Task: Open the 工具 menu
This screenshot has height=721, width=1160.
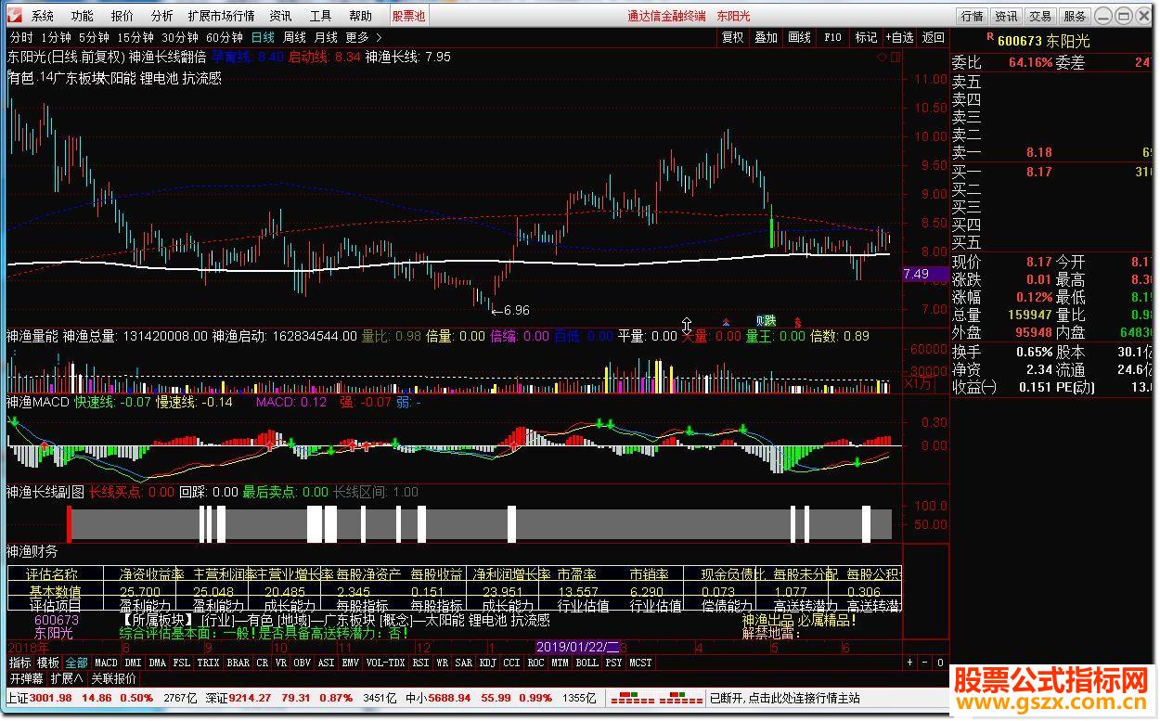Action: pos(320,16)
